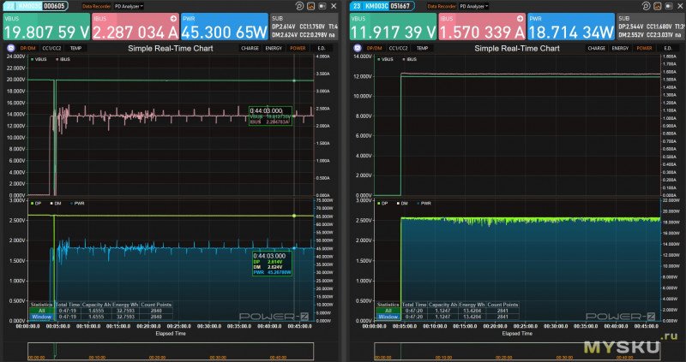Switch to TEMP tab in right window
The image size is (686, 362).
(x=421, y=49)
